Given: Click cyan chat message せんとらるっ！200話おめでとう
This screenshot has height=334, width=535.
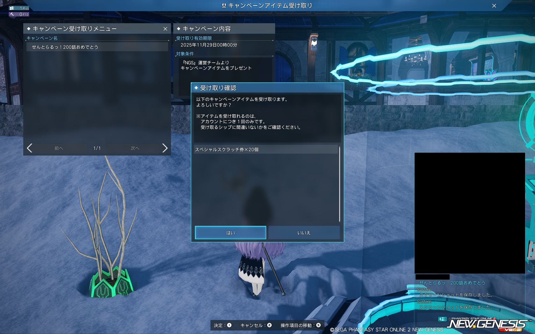Looking at the screenshot, I should click(x=452, y=283).
